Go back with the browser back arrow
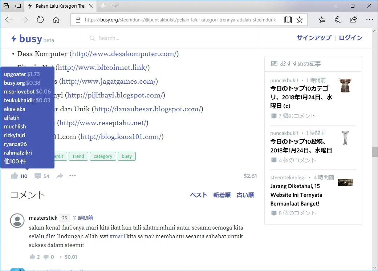This screenshot has height=271, width=378. point(9,20)
